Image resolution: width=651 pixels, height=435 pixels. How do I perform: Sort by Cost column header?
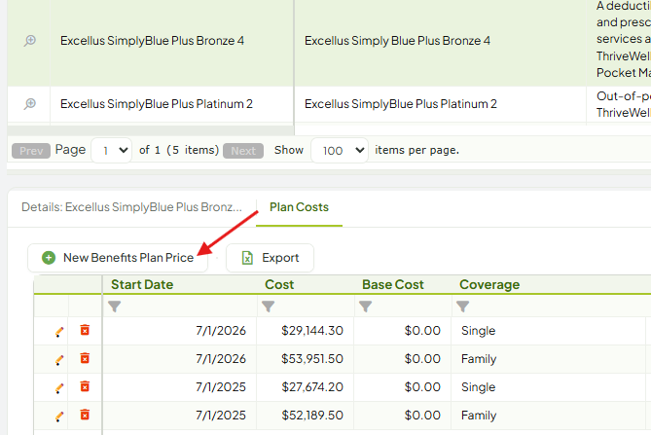[x=279, y=285]
